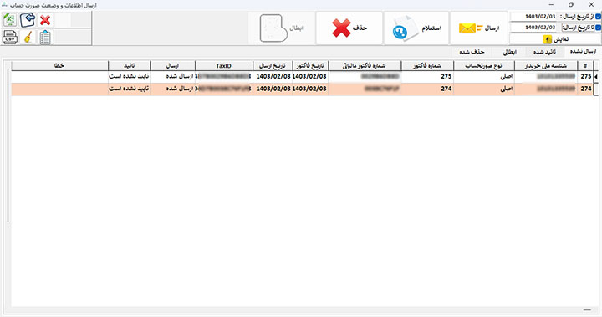The width and height of the screenshot is (602, 317).
Task: Click the row 275 selector arrow
Action: click(x=596, y=77)
